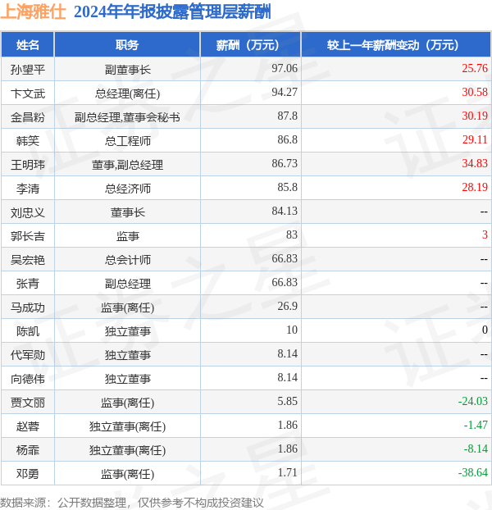Click the salary value 1.71

pyautogui.click(x=288, y=472)
